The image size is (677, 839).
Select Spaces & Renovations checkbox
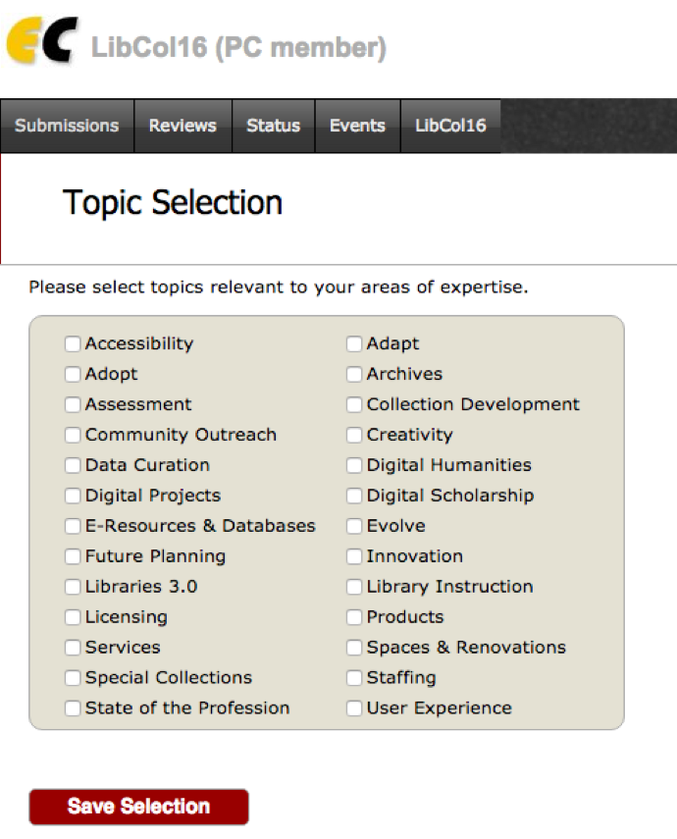click(354, 648)
